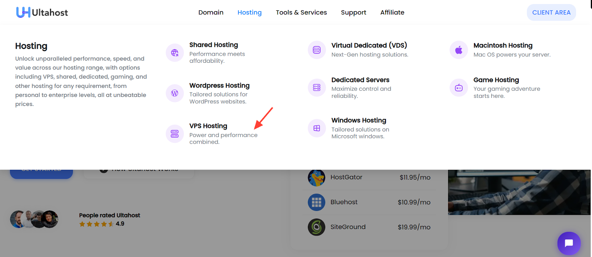Open the Affiliate menu
The image size is (592, 257).
(392, 13)
